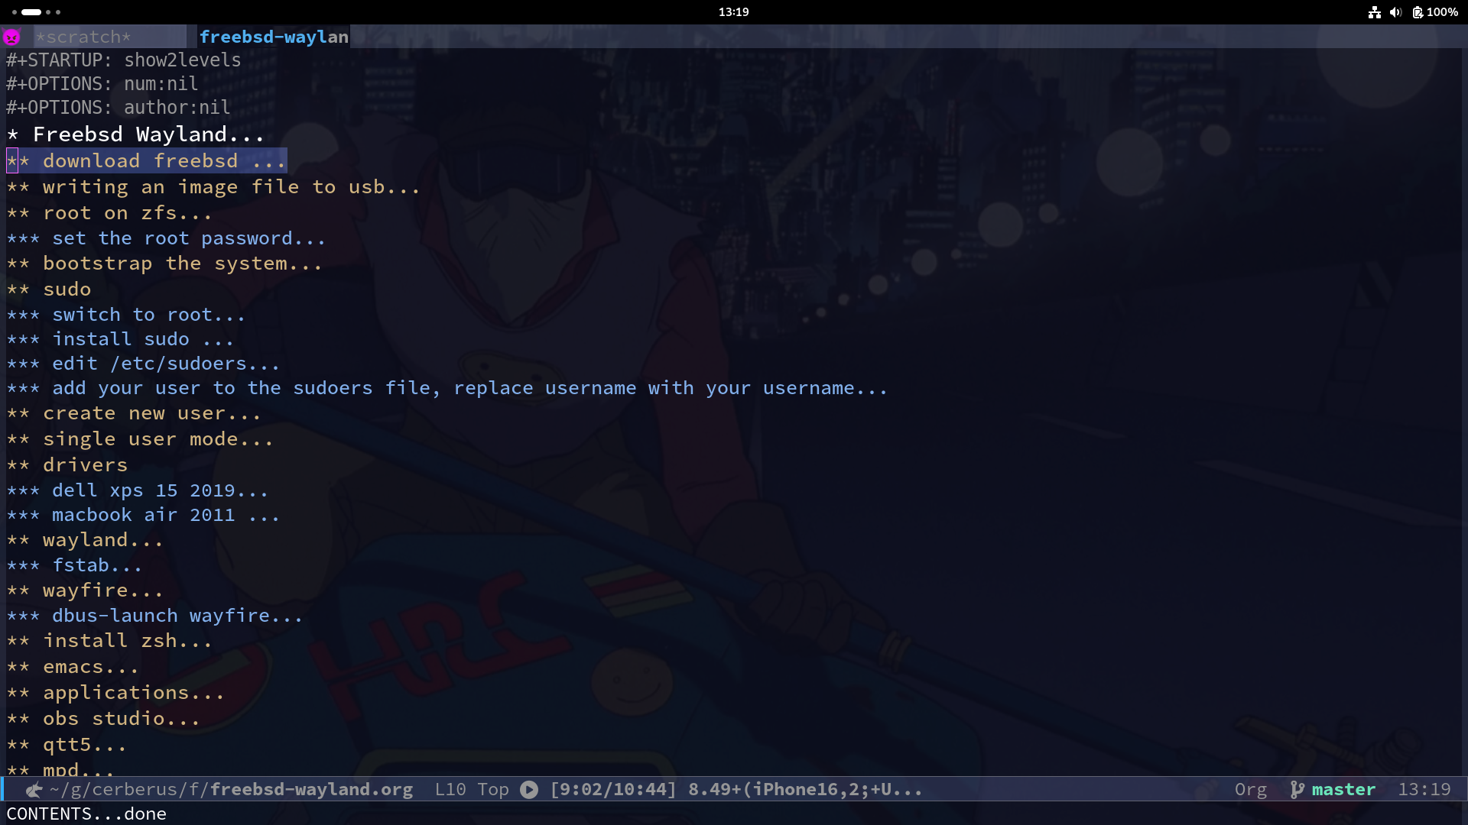Select the freebsd-waylan tab
The width and height of the screenshot is (1468, 825).
point(274,37)
